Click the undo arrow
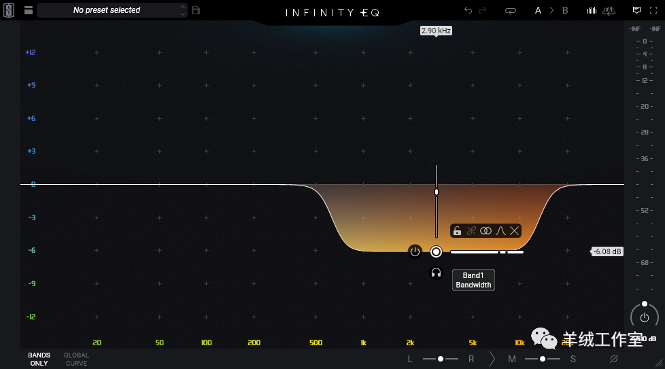Screen dimensions: 665x369 tap(468, 10)
